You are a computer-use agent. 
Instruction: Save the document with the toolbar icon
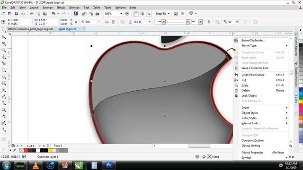point(17,14)
